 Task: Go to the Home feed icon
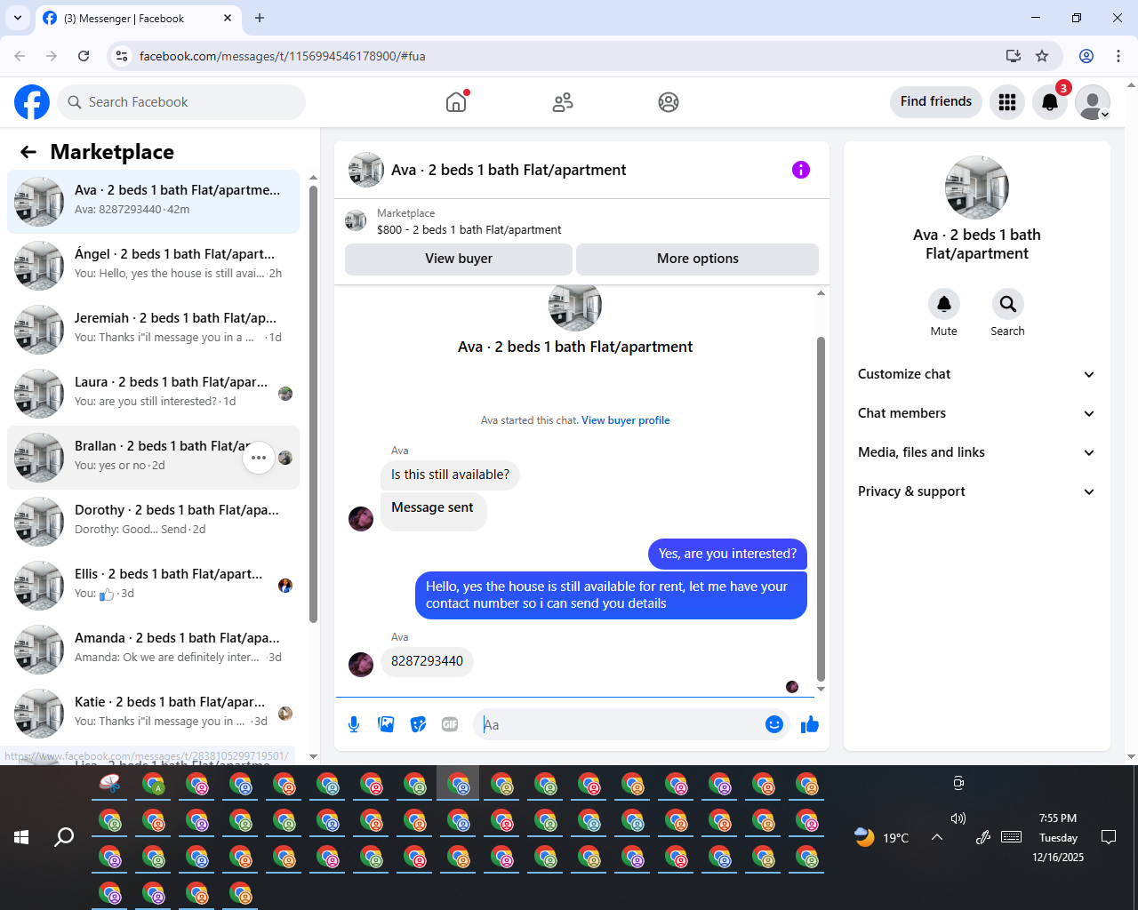coord(456,102)
